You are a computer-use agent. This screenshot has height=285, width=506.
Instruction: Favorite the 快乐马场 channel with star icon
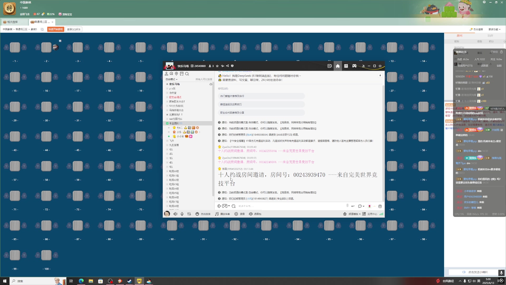217,66
